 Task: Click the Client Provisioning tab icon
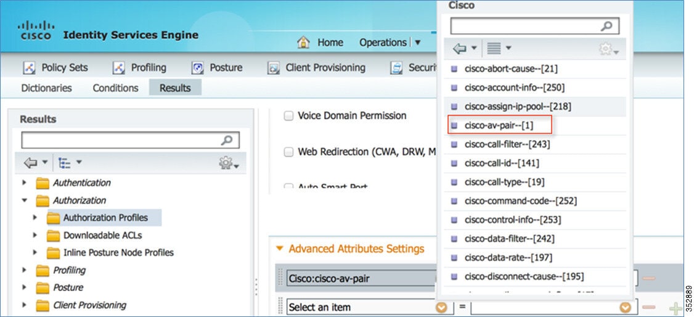(274, 68)
